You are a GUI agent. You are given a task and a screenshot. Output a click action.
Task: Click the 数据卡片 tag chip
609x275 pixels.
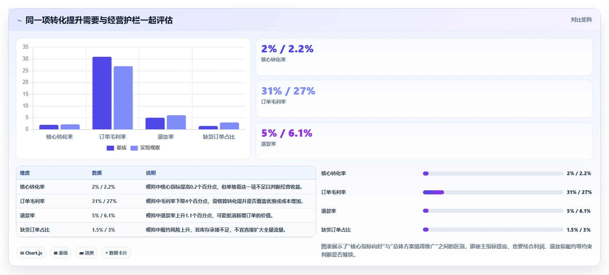pos(116,253)
